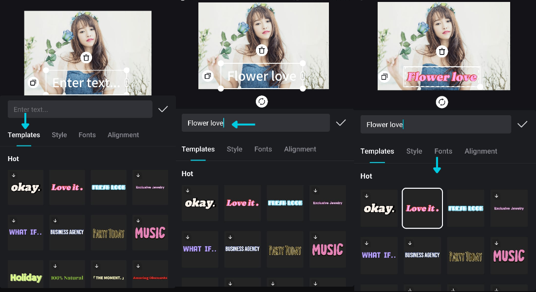Apply 'MUSIC' template in left panel
Screen dimensions: 536x292
point(150,232)
